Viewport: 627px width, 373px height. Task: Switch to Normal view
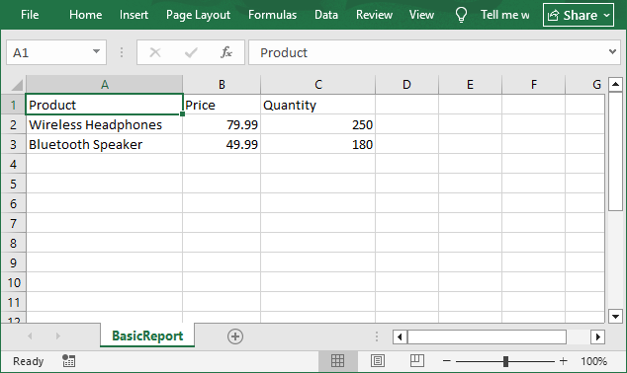click(337, 360)
